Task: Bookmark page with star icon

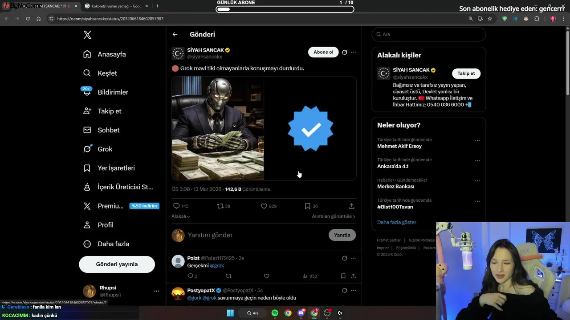Action: (x=490, y=19)
